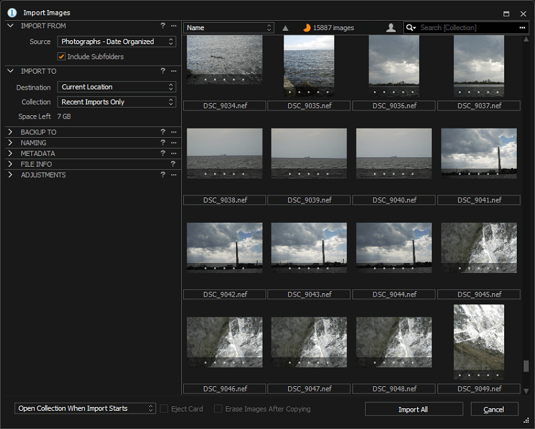Toggle Erase Images After Copying checkbox

click(x=218, y=408)
